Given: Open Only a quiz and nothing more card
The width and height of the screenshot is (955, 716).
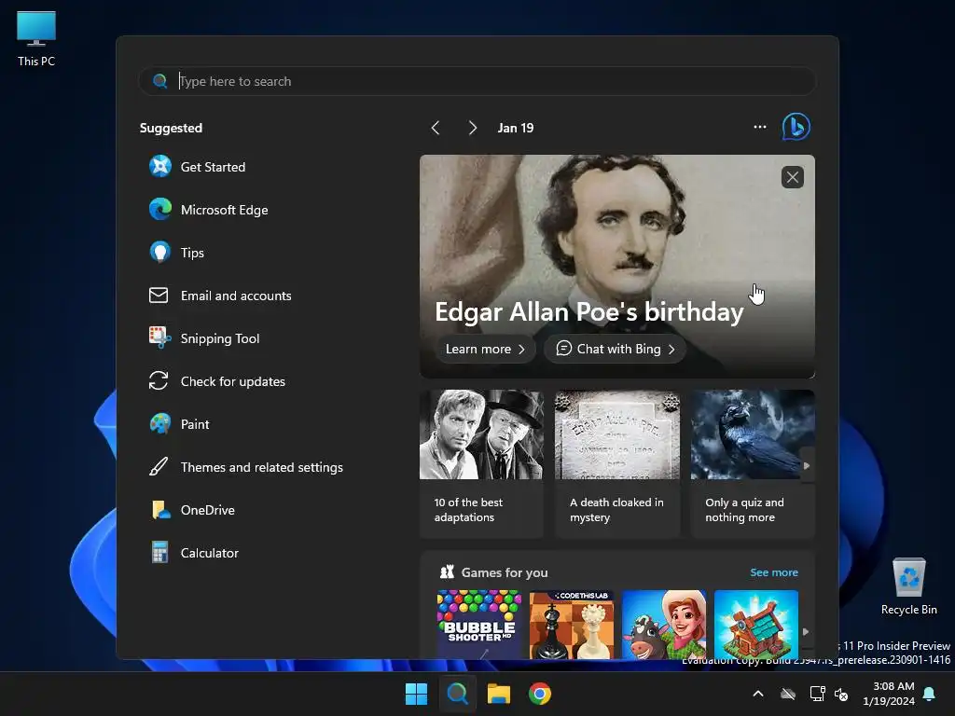Looking at the screenshot, I should coord(753,464).
